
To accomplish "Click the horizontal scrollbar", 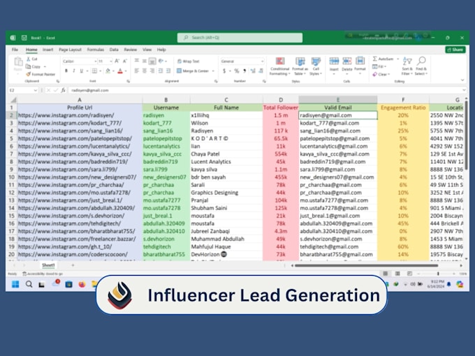I will click(x=367, y=265).
